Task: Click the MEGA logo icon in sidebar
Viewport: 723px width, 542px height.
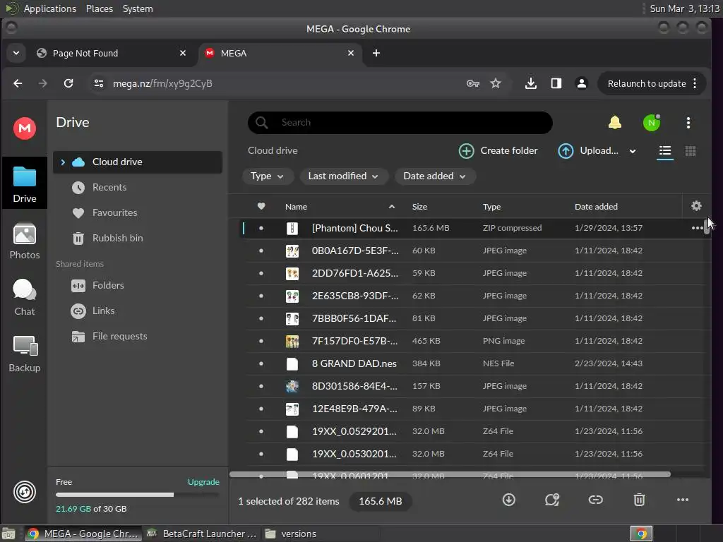Action: (x=25, y=128)
